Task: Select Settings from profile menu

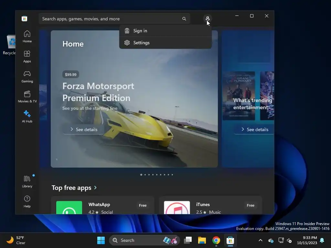Action: click(x=165, y=43)
